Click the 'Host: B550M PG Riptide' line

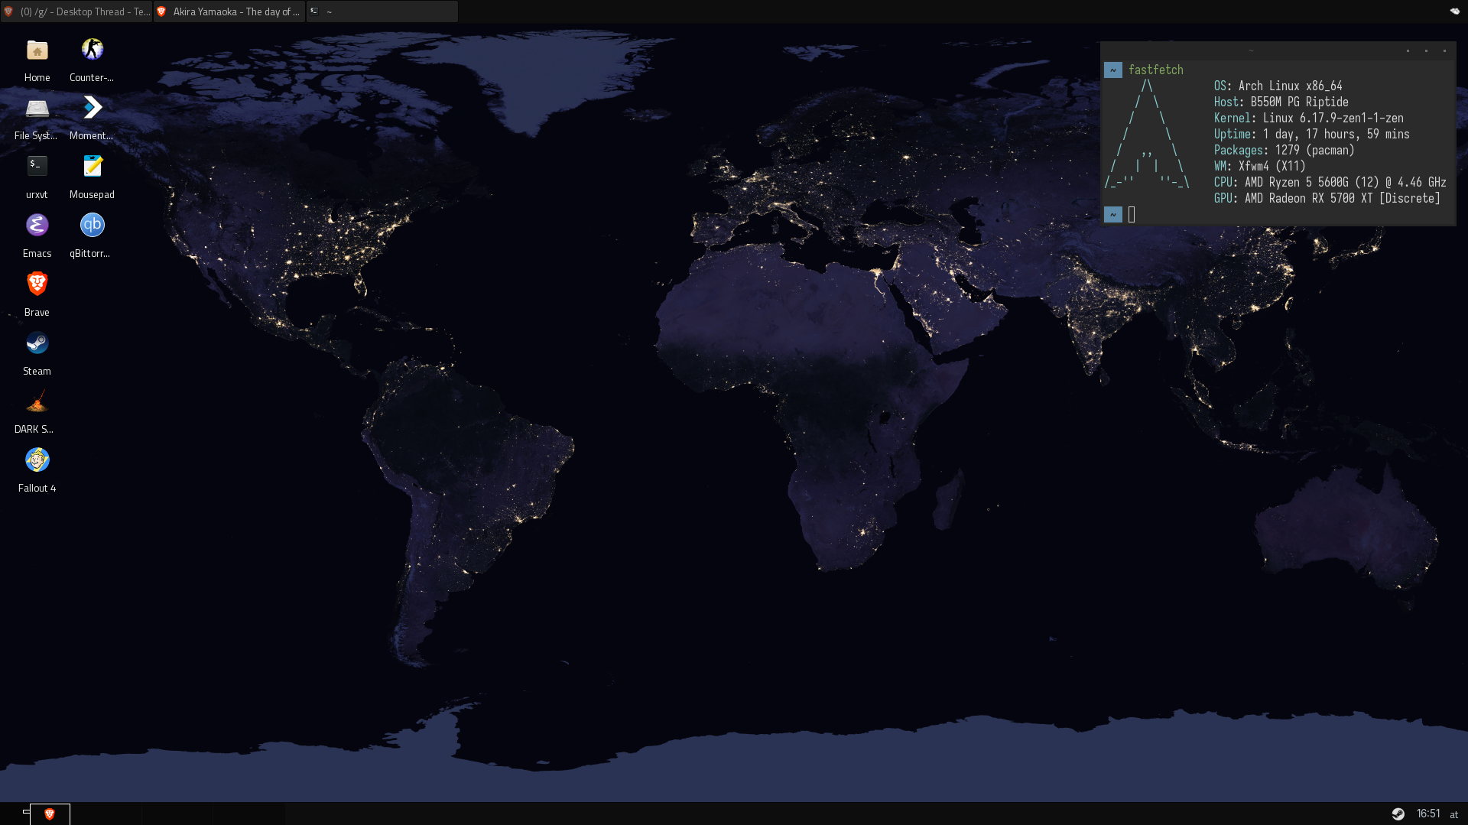coord(1281,102)
